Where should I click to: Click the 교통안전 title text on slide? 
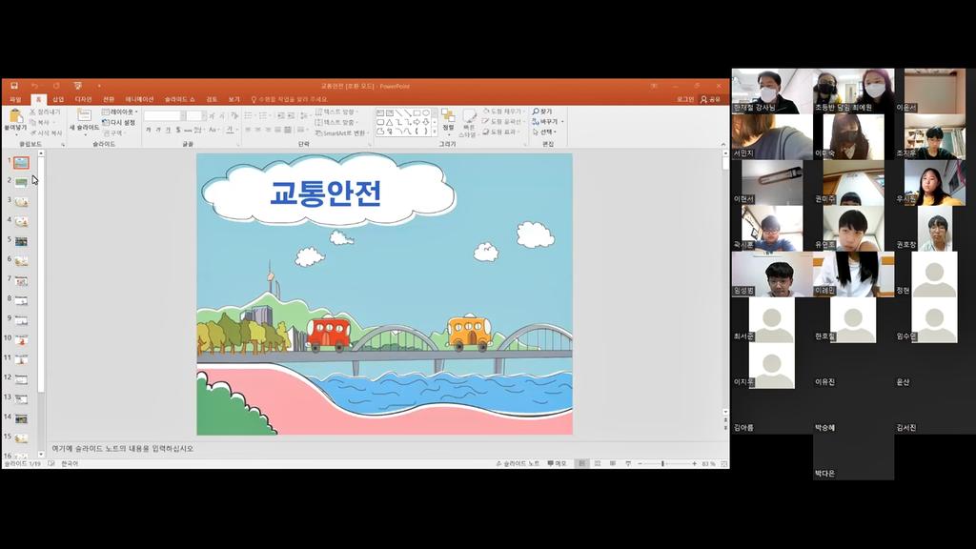[x=326, y=193]
